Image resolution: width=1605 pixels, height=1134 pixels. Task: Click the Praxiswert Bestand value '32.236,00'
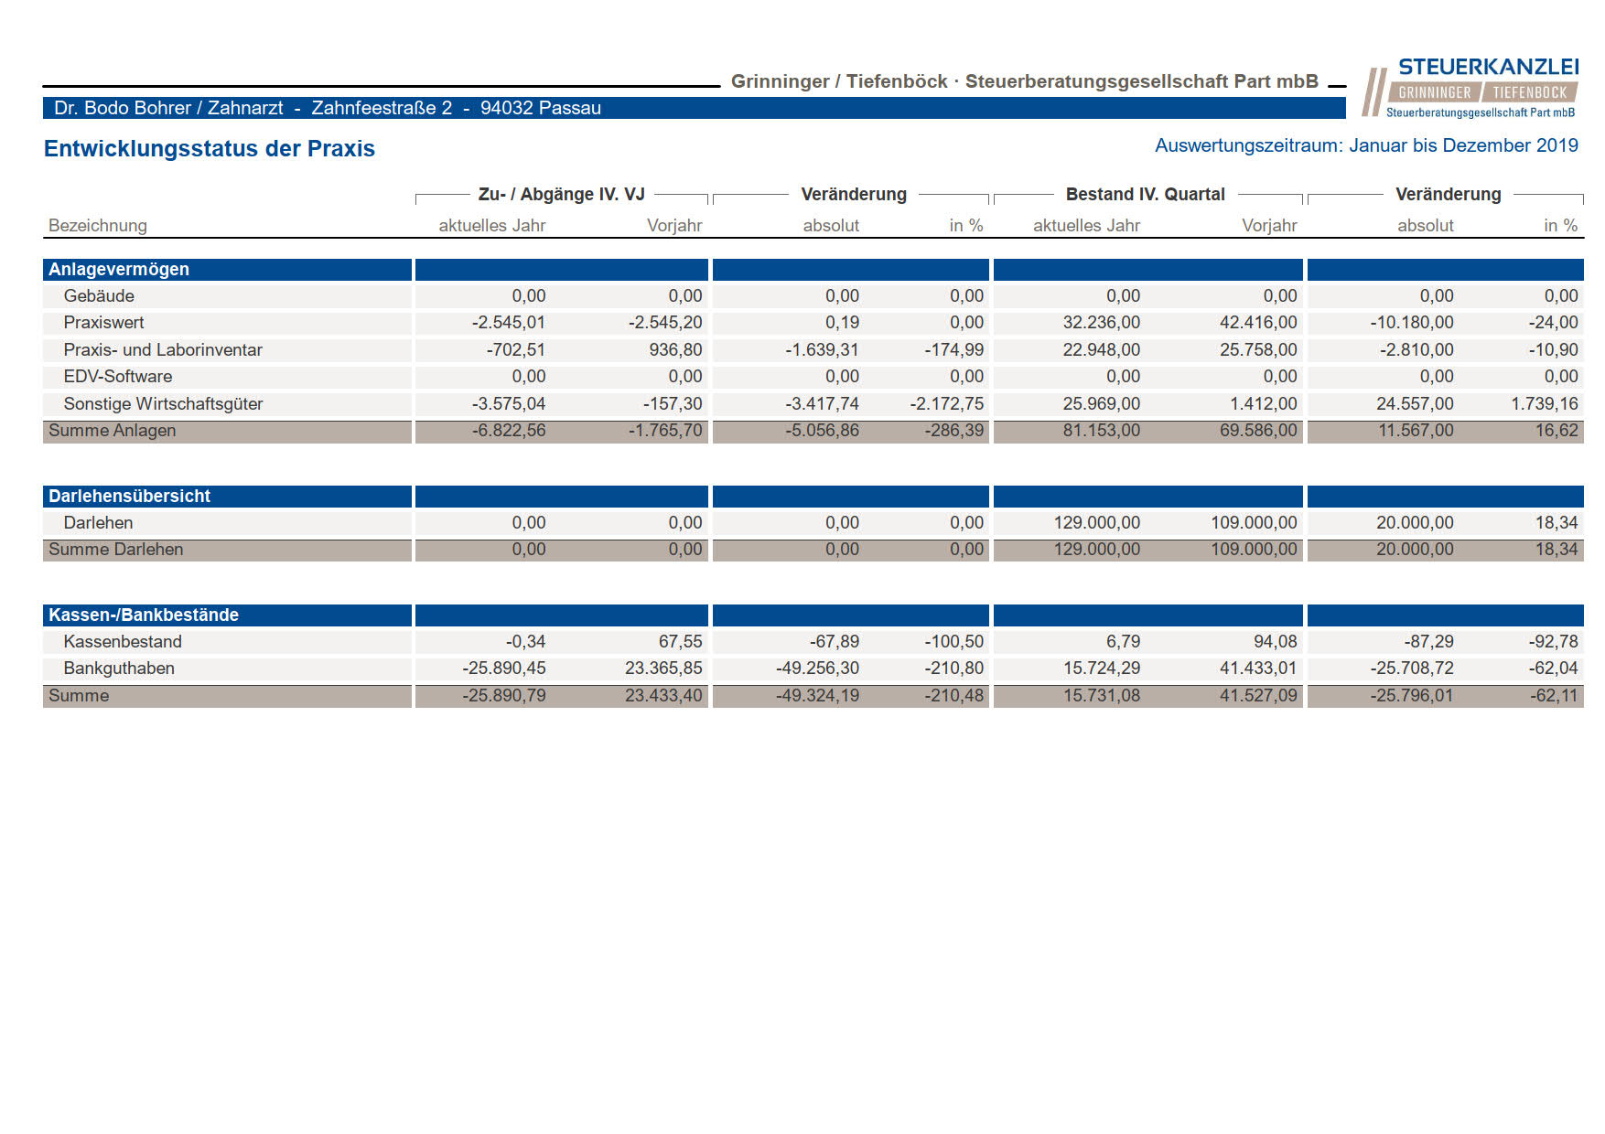pos(1102,323)
